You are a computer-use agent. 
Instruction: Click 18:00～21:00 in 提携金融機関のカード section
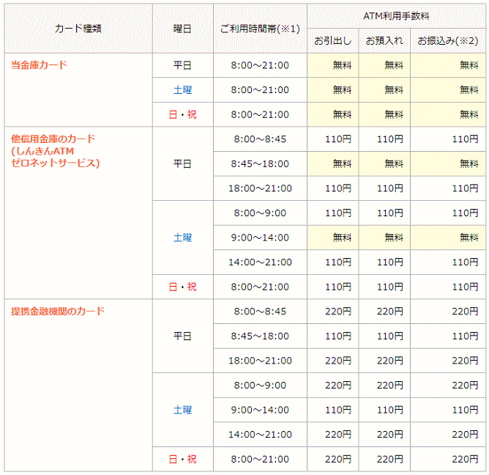click(260, 361)
